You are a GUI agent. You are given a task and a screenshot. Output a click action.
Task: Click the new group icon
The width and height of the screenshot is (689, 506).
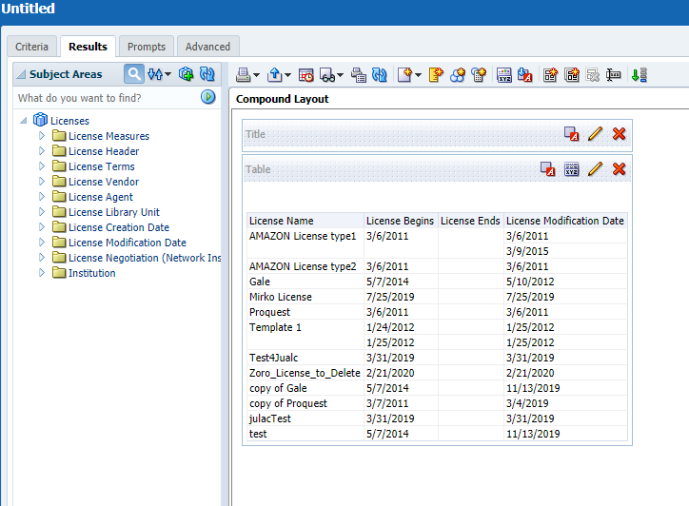[436, 75]
